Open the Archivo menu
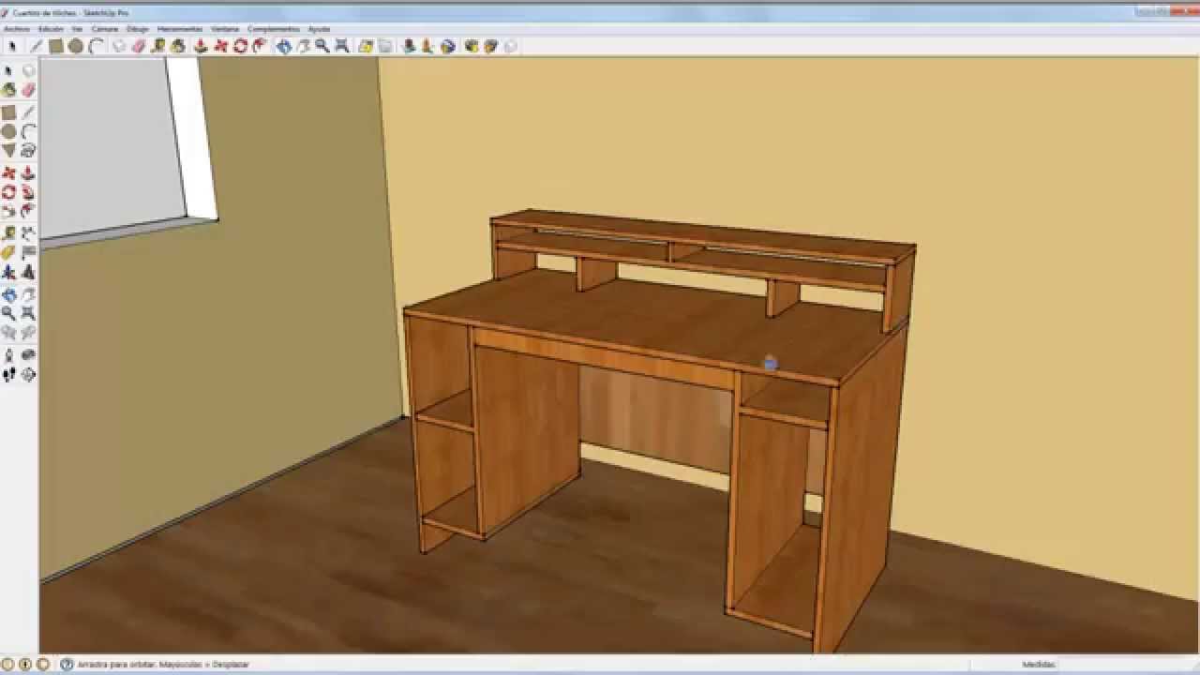The width and height of the screenshot is (1200, 675). tap(17, 29)
